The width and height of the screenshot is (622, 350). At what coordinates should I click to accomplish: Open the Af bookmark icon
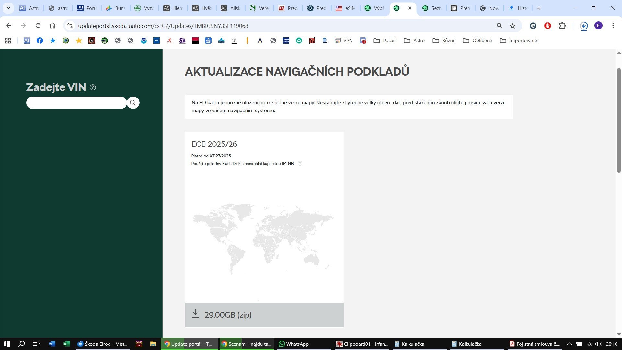pos(27,41)
